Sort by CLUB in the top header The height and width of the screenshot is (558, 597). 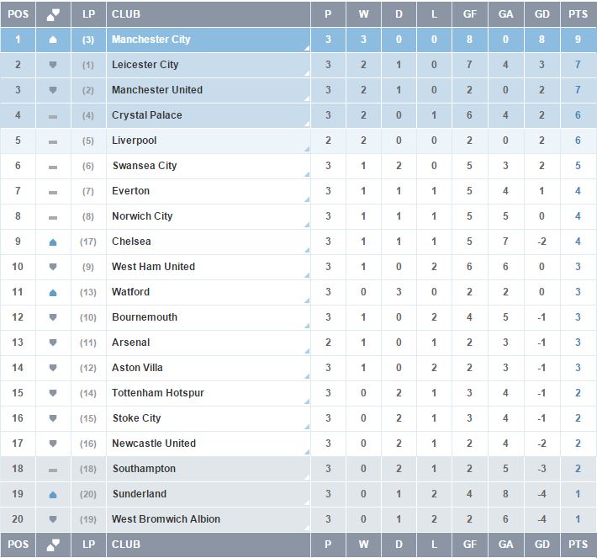click(126, 14)
